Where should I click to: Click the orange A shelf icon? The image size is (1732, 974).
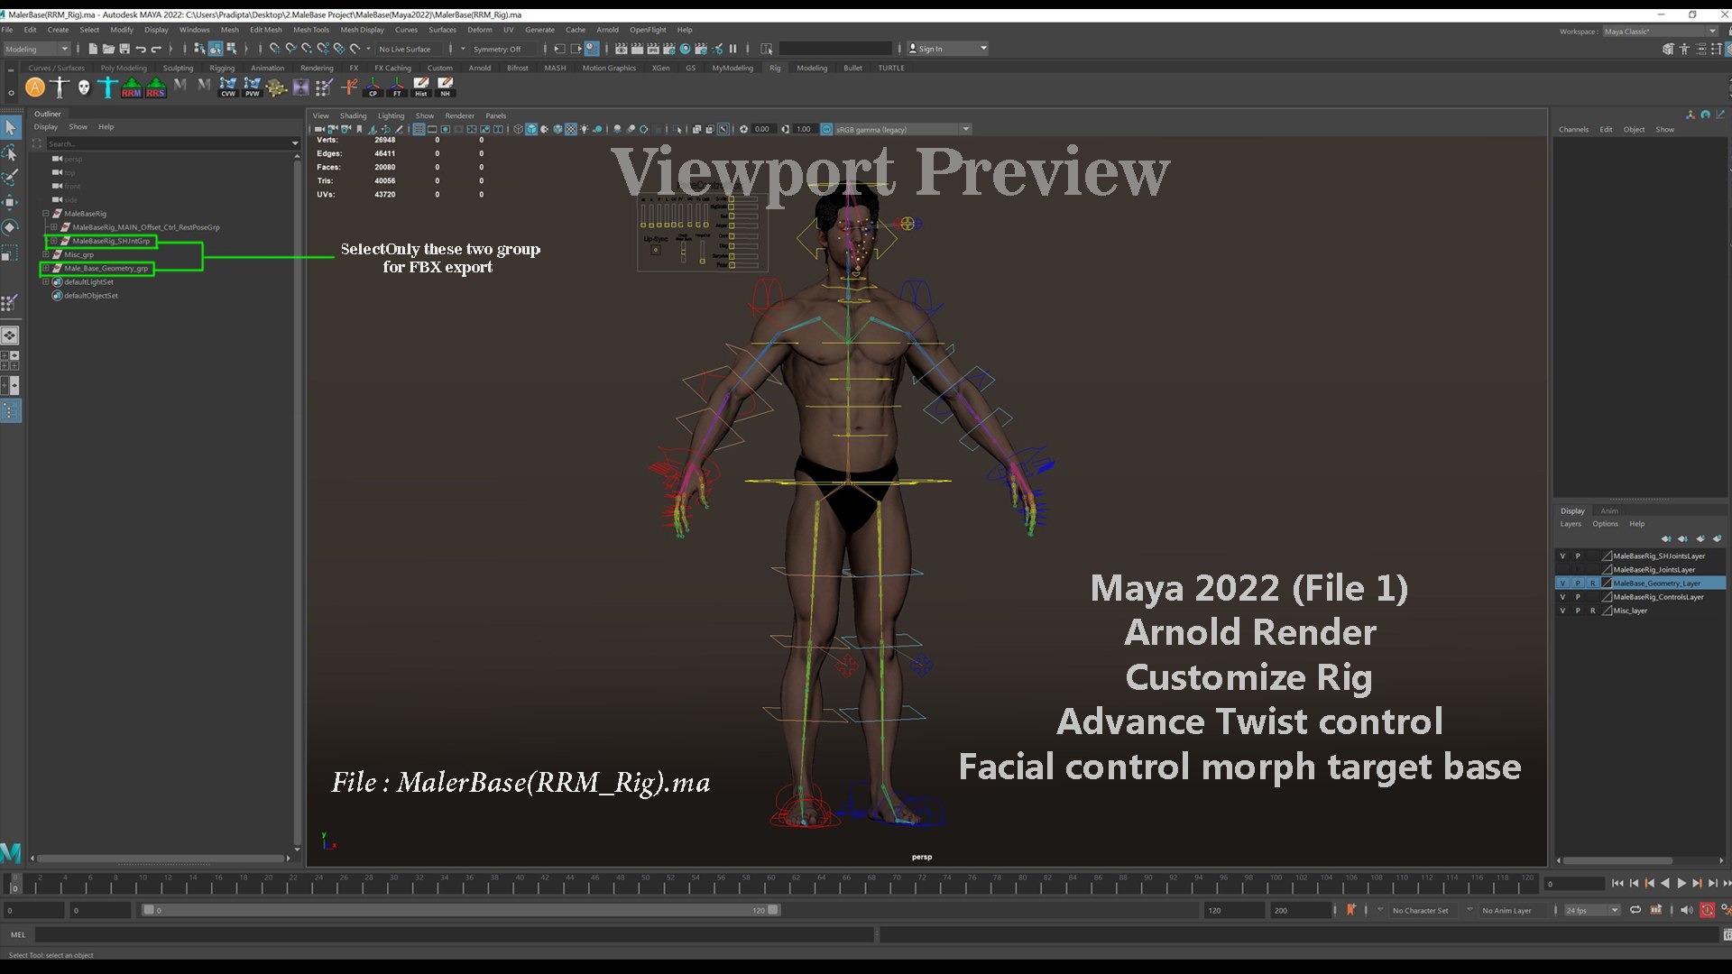point(35,87)
